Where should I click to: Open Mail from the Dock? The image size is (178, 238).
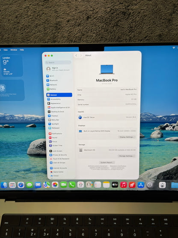(38, 185)
